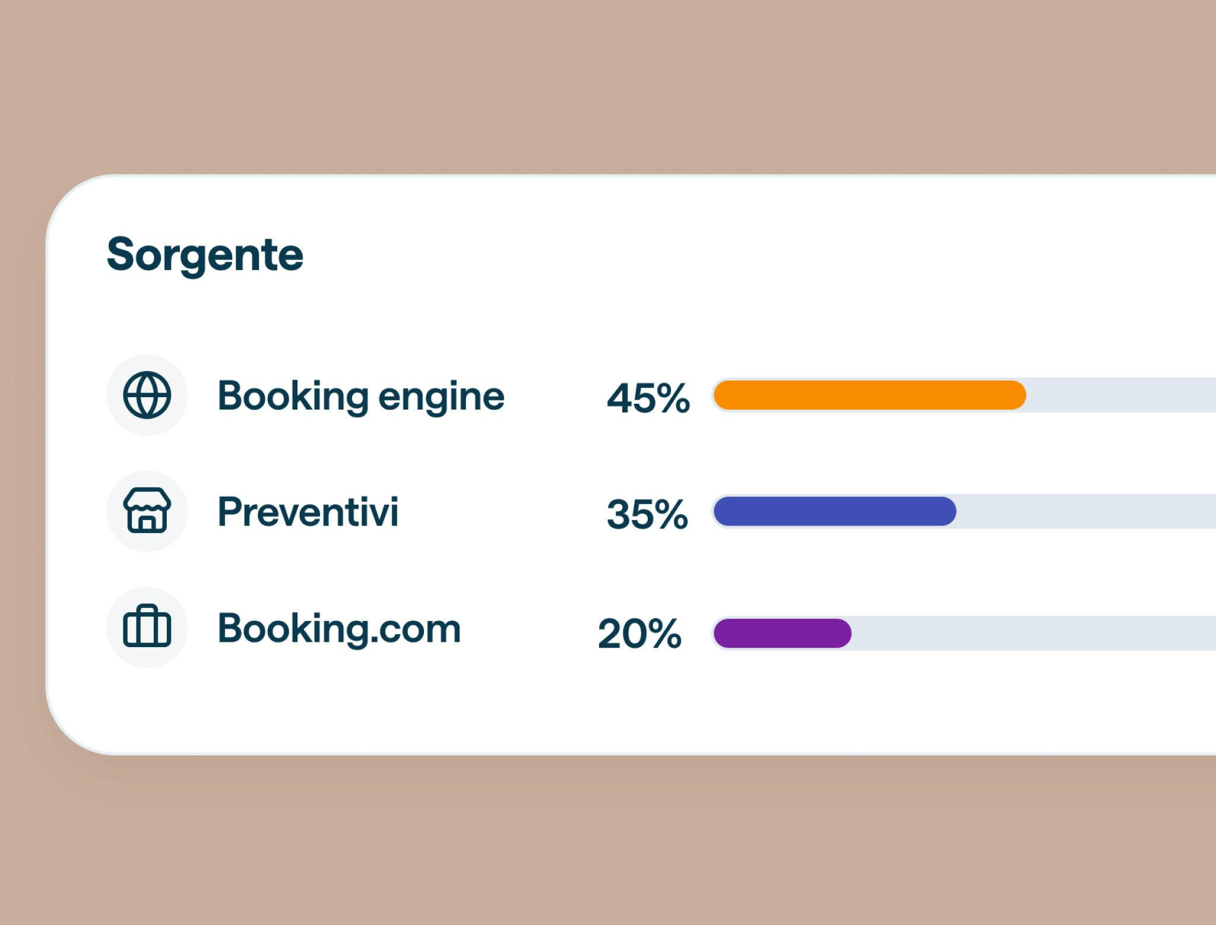Click the 20% percentage value
The height and width of the screenshot is (925, 1216).
[x=639, y=633]
